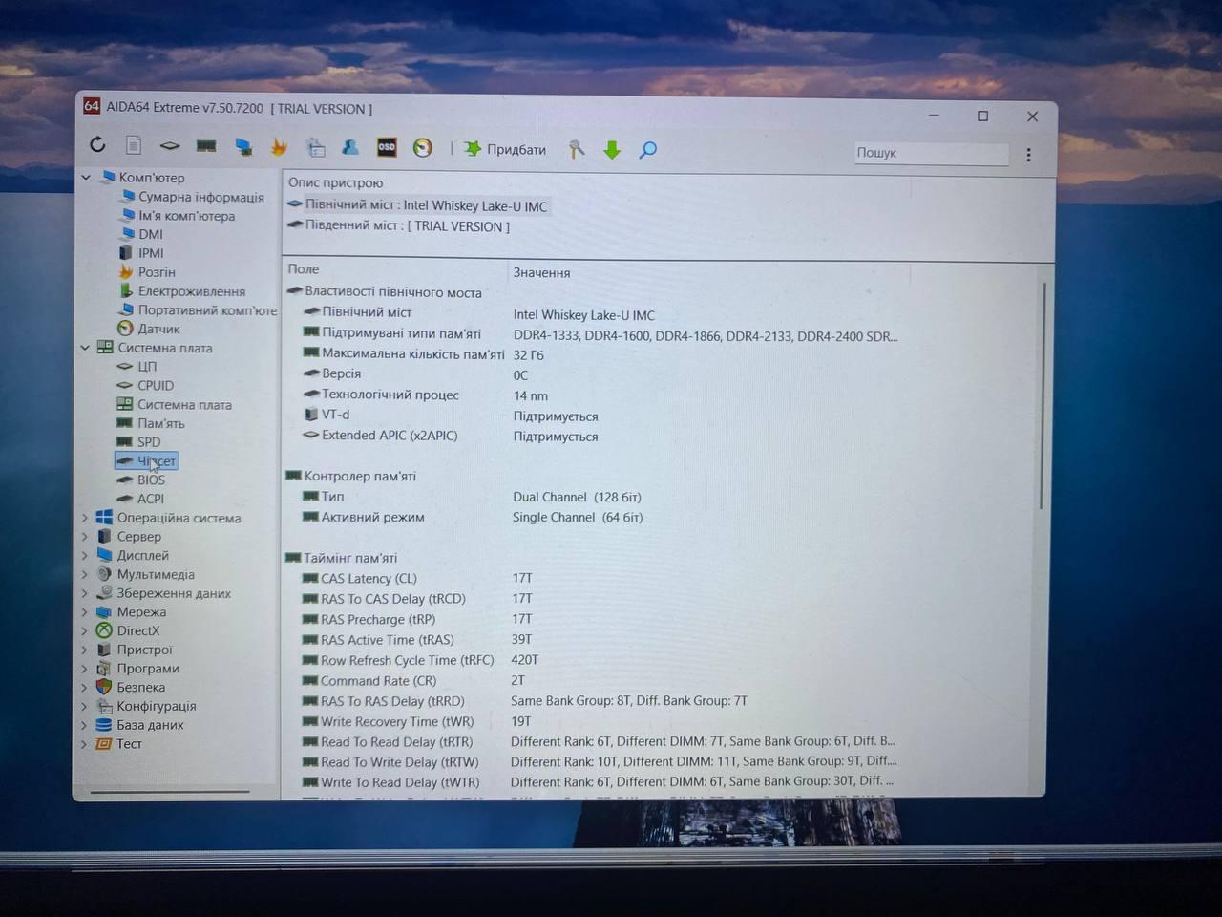
Task: Expand the Мультимедіа tree node
Action: [84, 574]
